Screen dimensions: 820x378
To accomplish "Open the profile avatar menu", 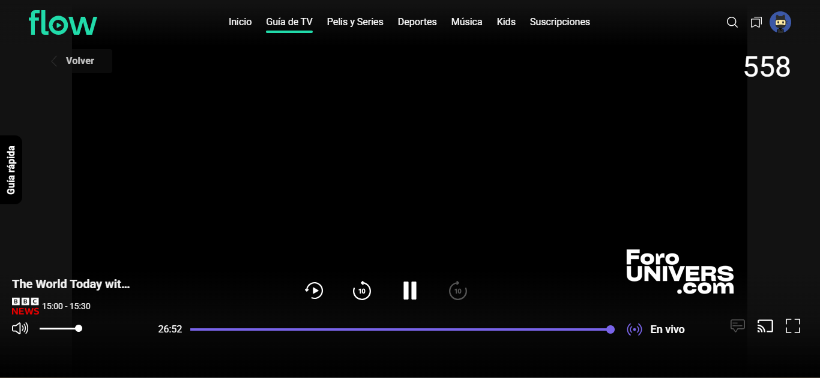I will [x=780, y=22].
